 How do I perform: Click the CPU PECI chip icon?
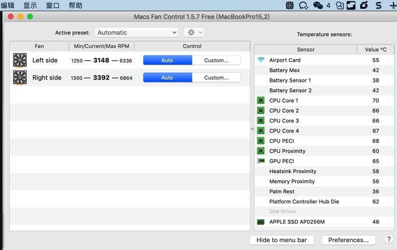point(260,141)
